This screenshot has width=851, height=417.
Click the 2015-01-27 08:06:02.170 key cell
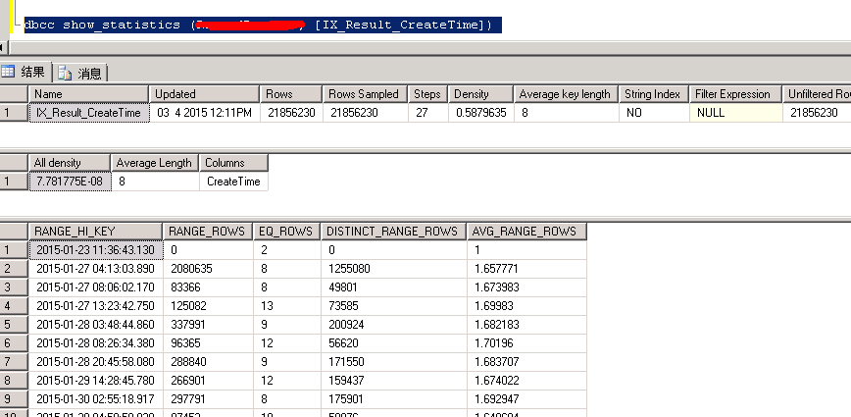95,287
